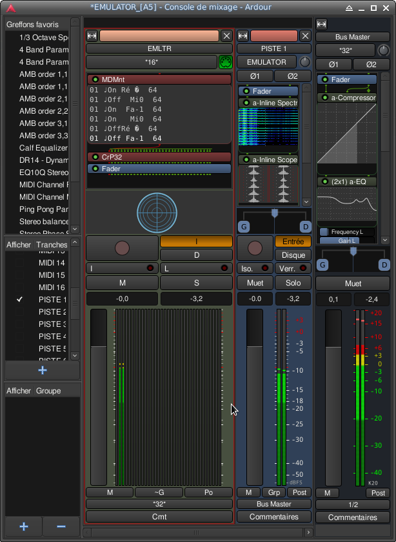Click Afficher column header above Tranches

point(19,245)
